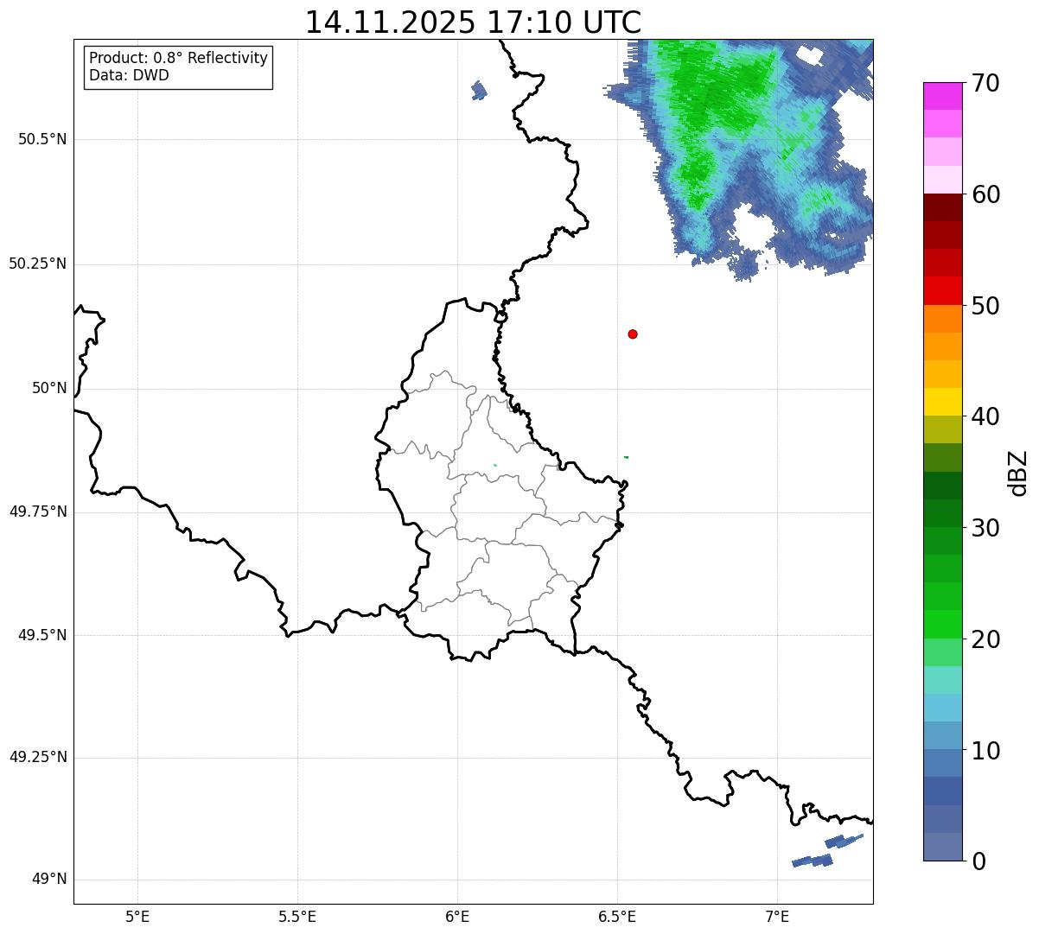Viewport: 1039px width, 934px height.
Task: Click the latitude label '49.75°N'
Action: tap(38, 511)
